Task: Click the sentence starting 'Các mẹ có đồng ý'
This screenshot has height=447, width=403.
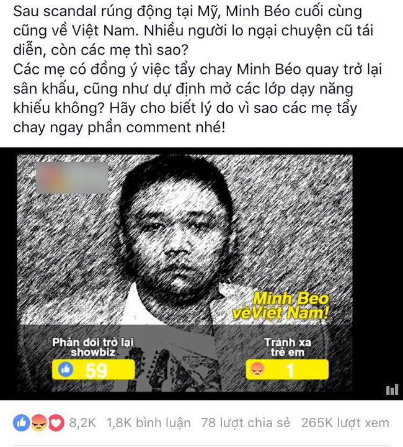Action: click(198, 98)
